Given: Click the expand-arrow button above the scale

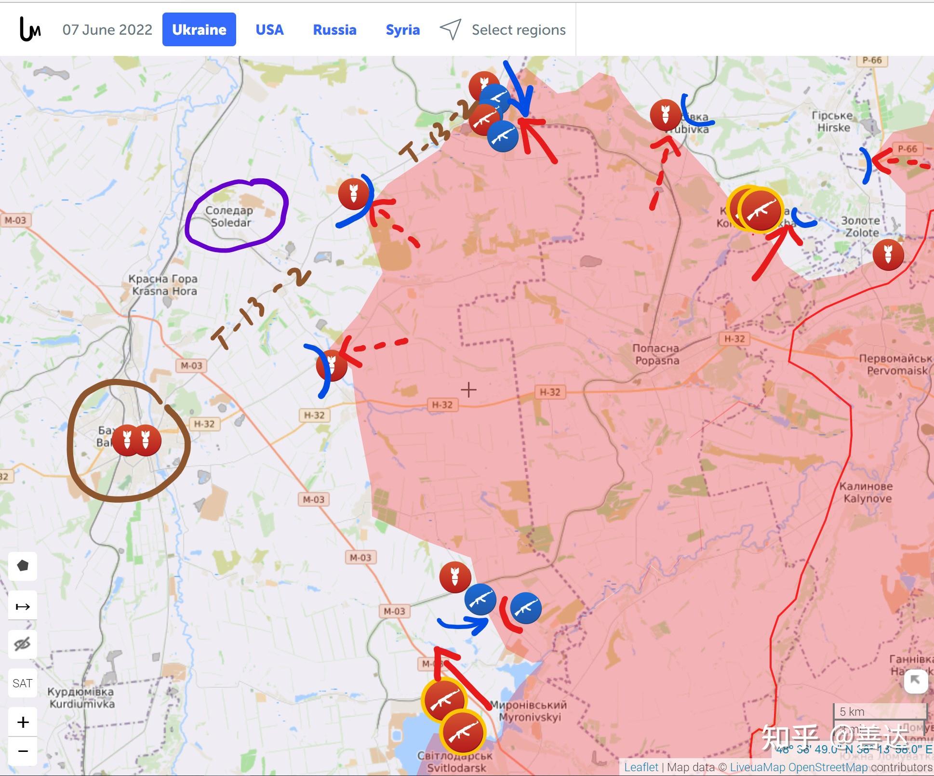Looking at the screenshot, I should [x=915, y=681].
